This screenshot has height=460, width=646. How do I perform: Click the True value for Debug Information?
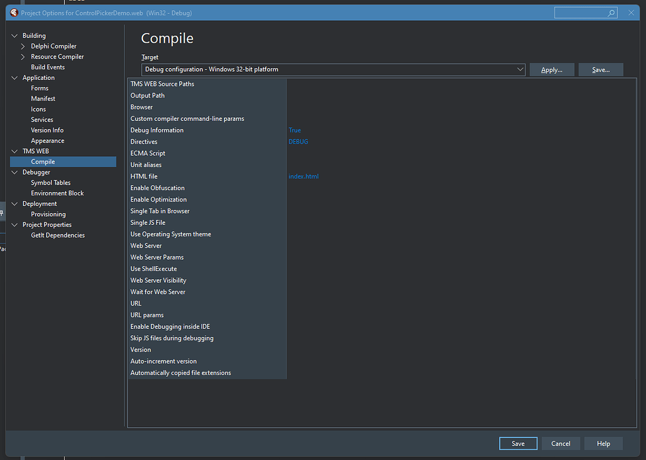293,130
